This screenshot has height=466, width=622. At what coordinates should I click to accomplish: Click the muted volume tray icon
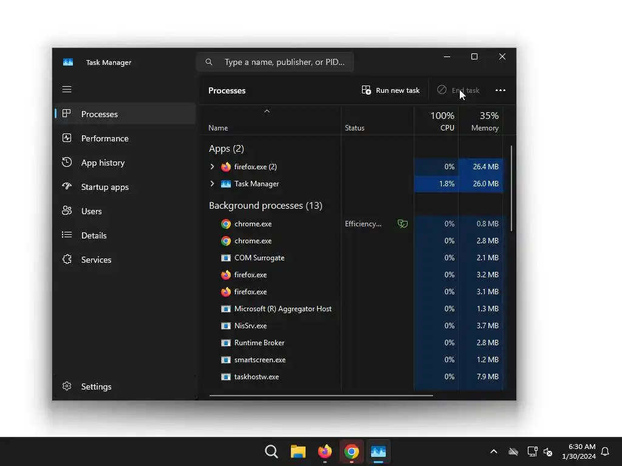click(548, 451)
